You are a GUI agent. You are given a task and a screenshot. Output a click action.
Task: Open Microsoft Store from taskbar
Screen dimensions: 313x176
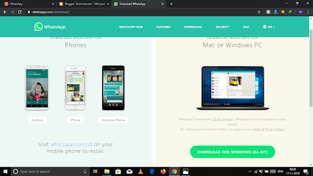118,172
